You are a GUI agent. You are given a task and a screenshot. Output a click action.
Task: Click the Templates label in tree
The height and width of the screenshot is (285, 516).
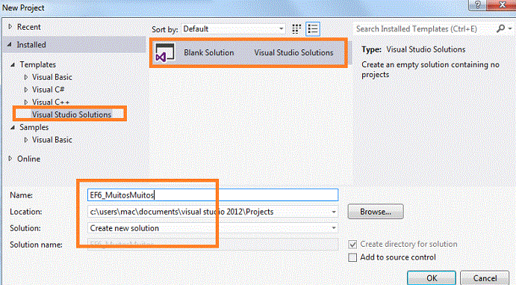[x=37, y=64]
